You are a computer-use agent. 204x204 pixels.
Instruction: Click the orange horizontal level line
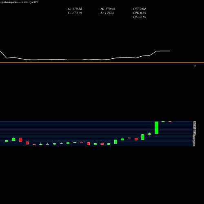point(102,62)
